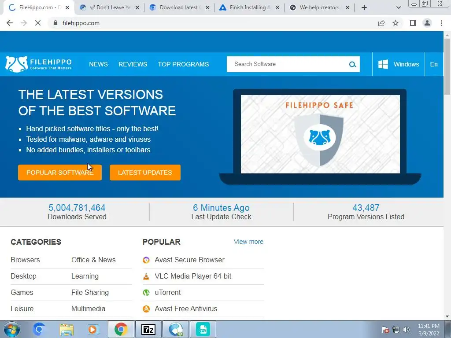
Task: Click the POPULAR SOFTWARE button
Action: click(x=60, y=173)
